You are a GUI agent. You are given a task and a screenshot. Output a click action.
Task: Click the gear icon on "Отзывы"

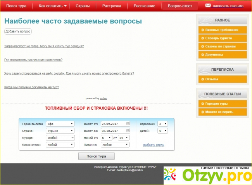click(202, 79)
